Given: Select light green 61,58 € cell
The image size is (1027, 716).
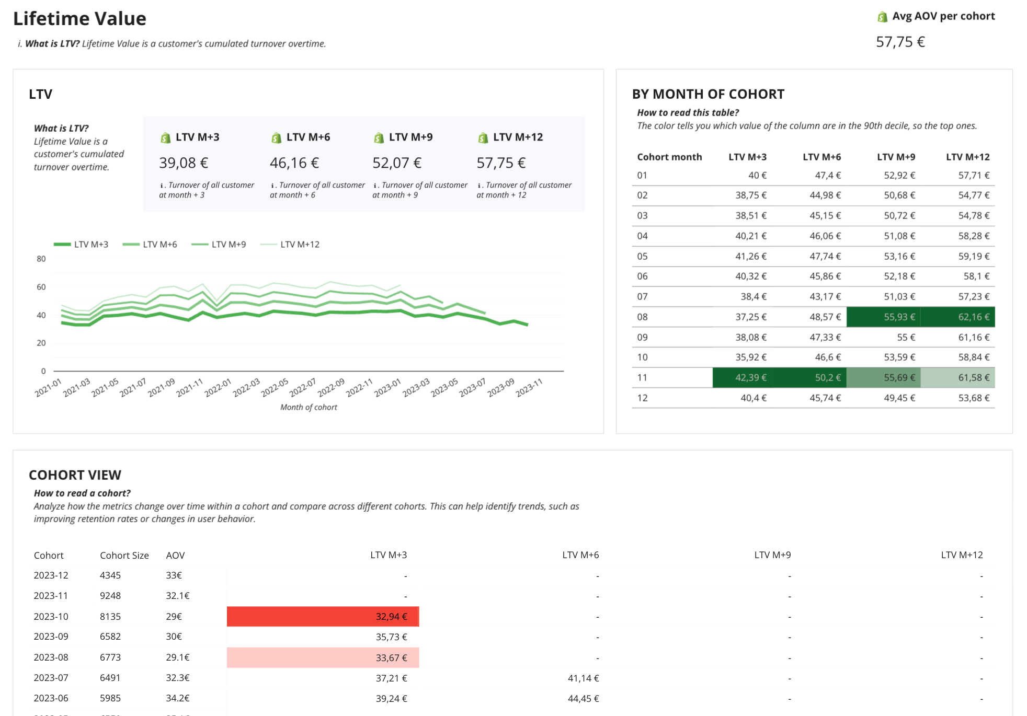Looking at the screenshot, I should pos(957,377).
